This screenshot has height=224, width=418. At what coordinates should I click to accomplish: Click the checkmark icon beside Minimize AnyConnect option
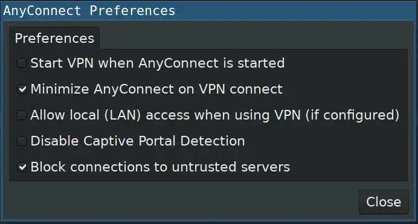(22, 89)
